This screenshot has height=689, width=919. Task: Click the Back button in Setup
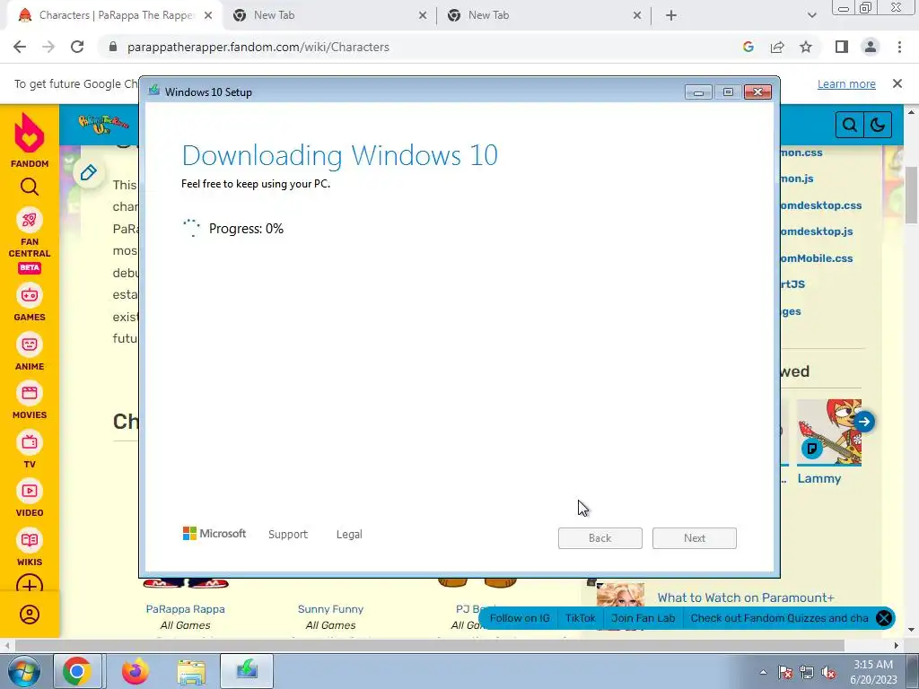tap(600, 538)
